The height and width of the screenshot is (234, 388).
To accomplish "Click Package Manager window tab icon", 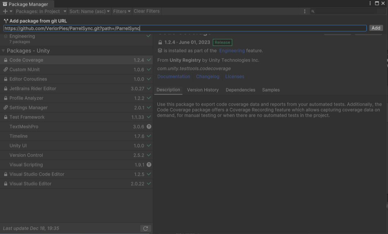I will coord(5,4).
